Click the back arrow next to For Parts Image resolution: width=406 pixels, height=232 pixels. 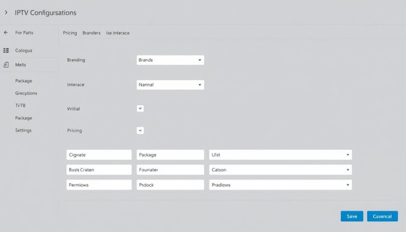tap(6, 33)
